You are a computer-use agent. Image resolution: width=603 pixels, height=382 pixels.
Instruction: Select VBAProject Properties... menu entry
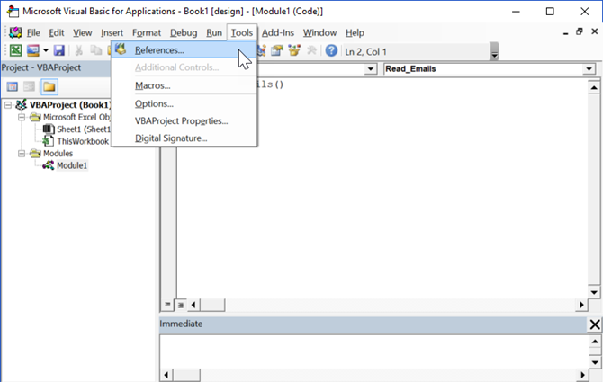point(181,120)
